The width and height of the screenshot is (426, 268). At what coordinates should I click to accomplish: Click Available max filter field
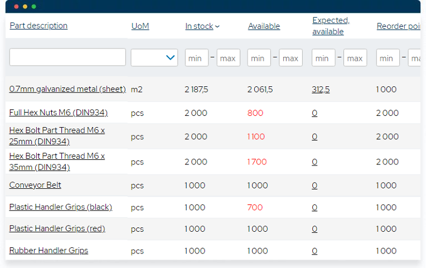pyautogui.click(x=291, y=57)
